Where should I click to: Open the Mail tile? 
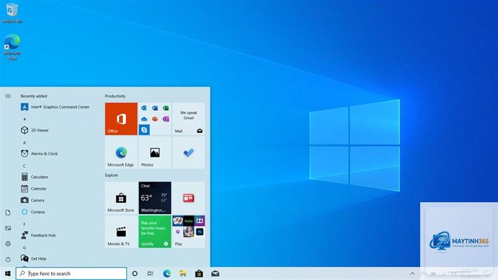[189, 119]
